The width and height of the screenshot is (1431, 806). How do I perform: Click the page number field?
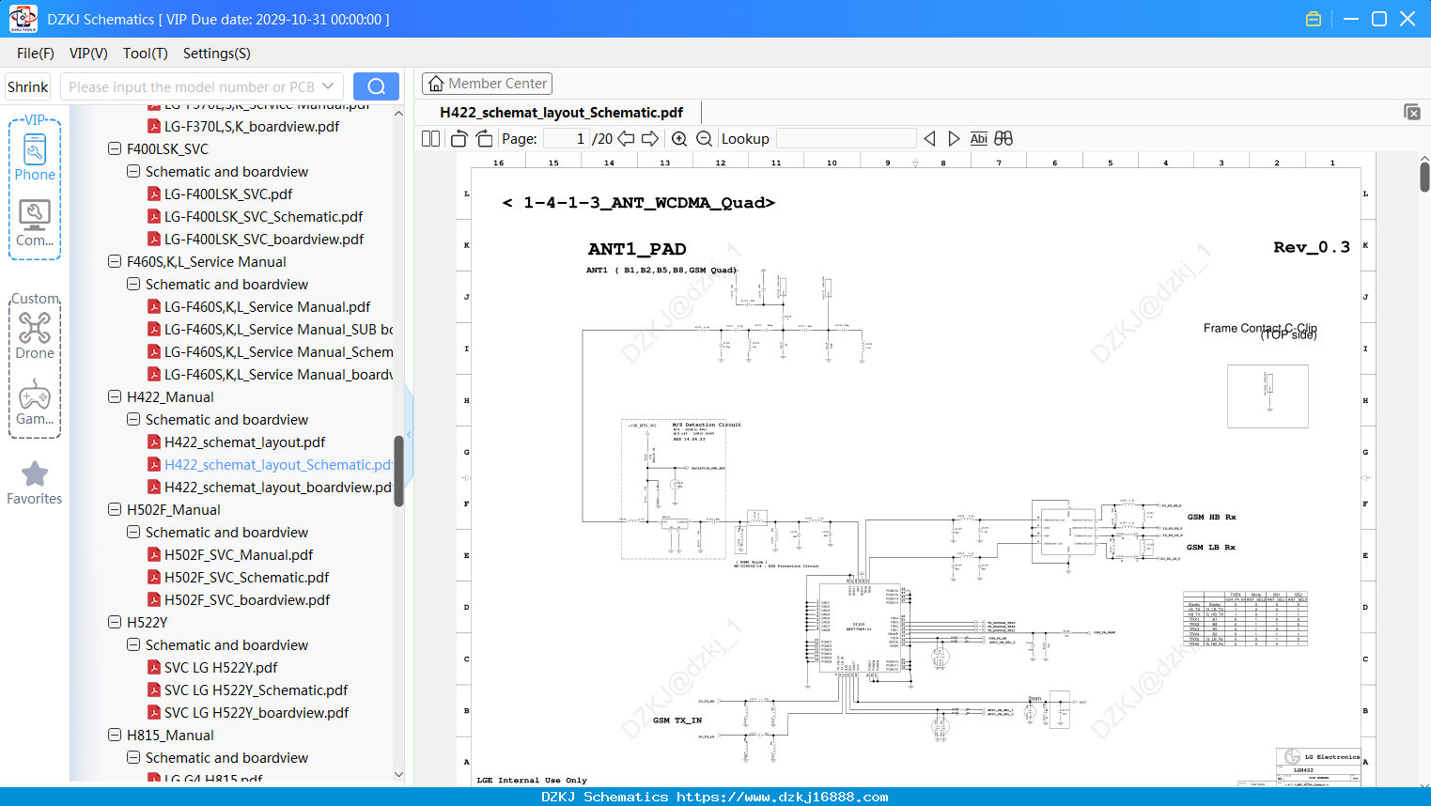[x=567, y=139]
